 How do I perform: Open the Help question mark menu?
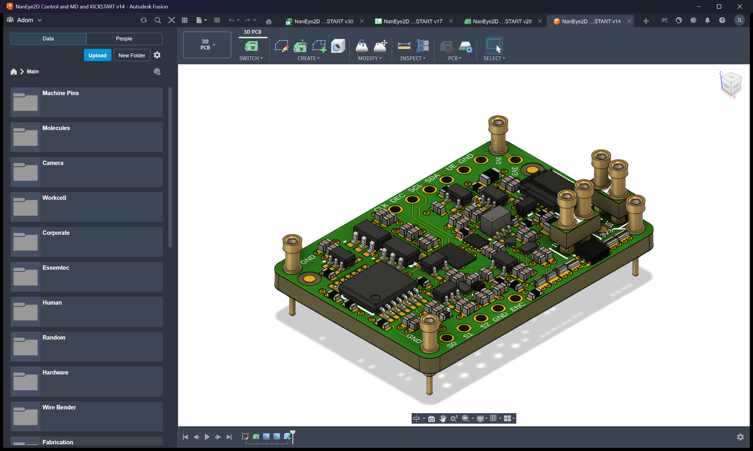[722, 20]
